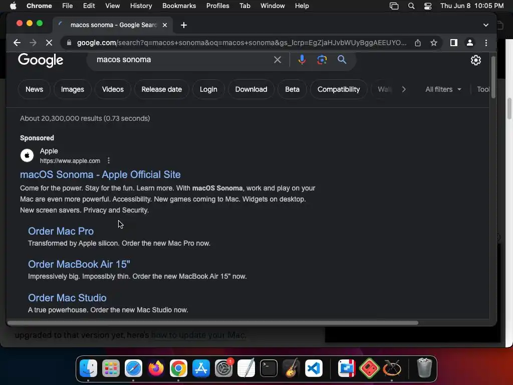Open Chrome profile avatar icon

pos(470,43)
